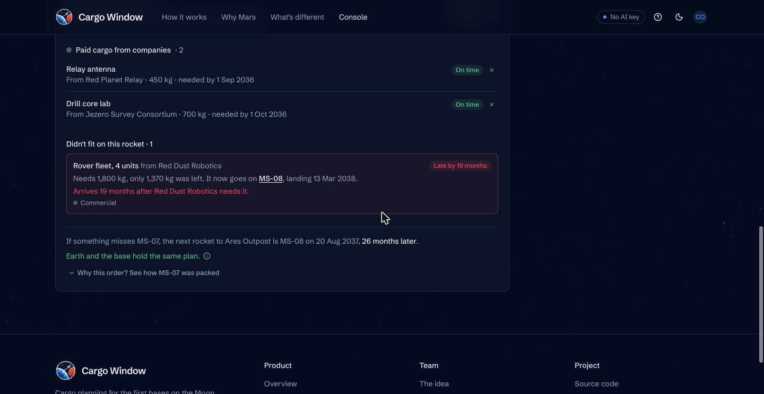Follow the MS-08 rocket link

[x=271, y=178]
